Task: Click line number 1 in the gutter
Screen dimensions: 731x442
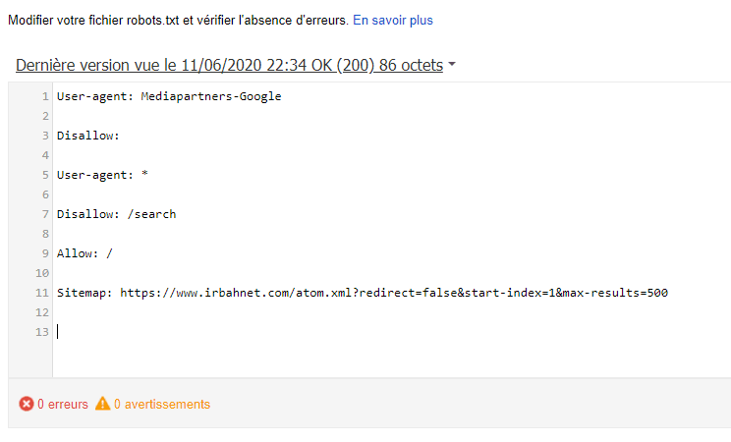Action: 45,96
